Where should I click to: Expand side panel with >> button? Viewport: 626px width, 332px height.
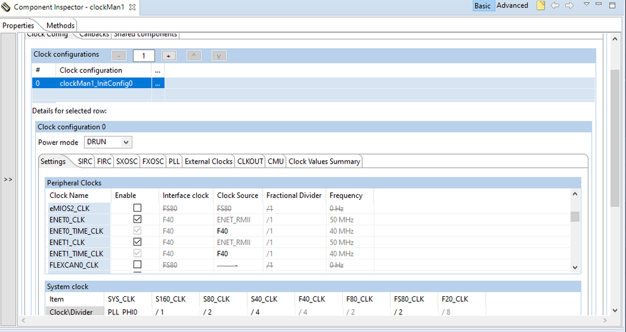[8, 180]
